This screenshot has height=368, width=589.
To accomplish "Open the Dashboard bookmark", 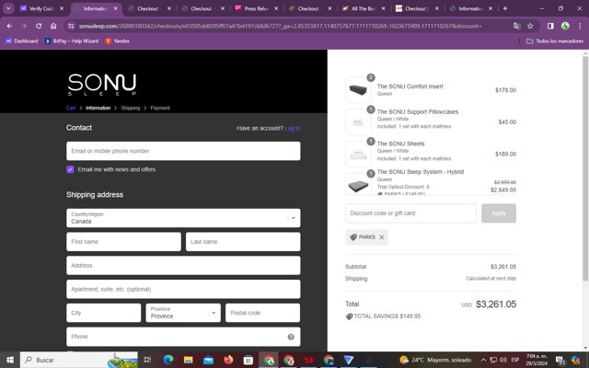I will (x=22, y=40).
